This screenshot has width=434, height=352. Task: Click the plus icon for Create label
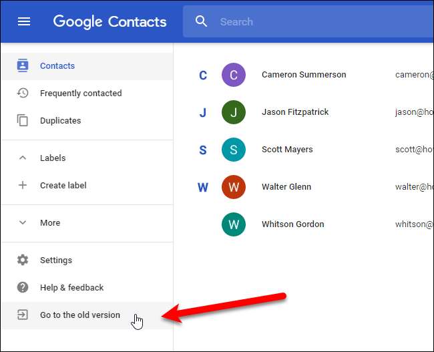(x=23, y=185)
